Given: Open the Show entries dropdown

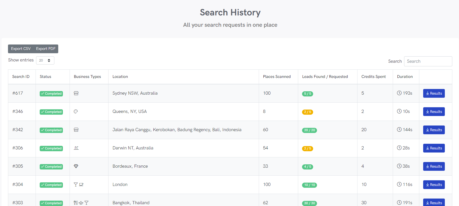Looking at the screenshot, I should coord(45,60).
